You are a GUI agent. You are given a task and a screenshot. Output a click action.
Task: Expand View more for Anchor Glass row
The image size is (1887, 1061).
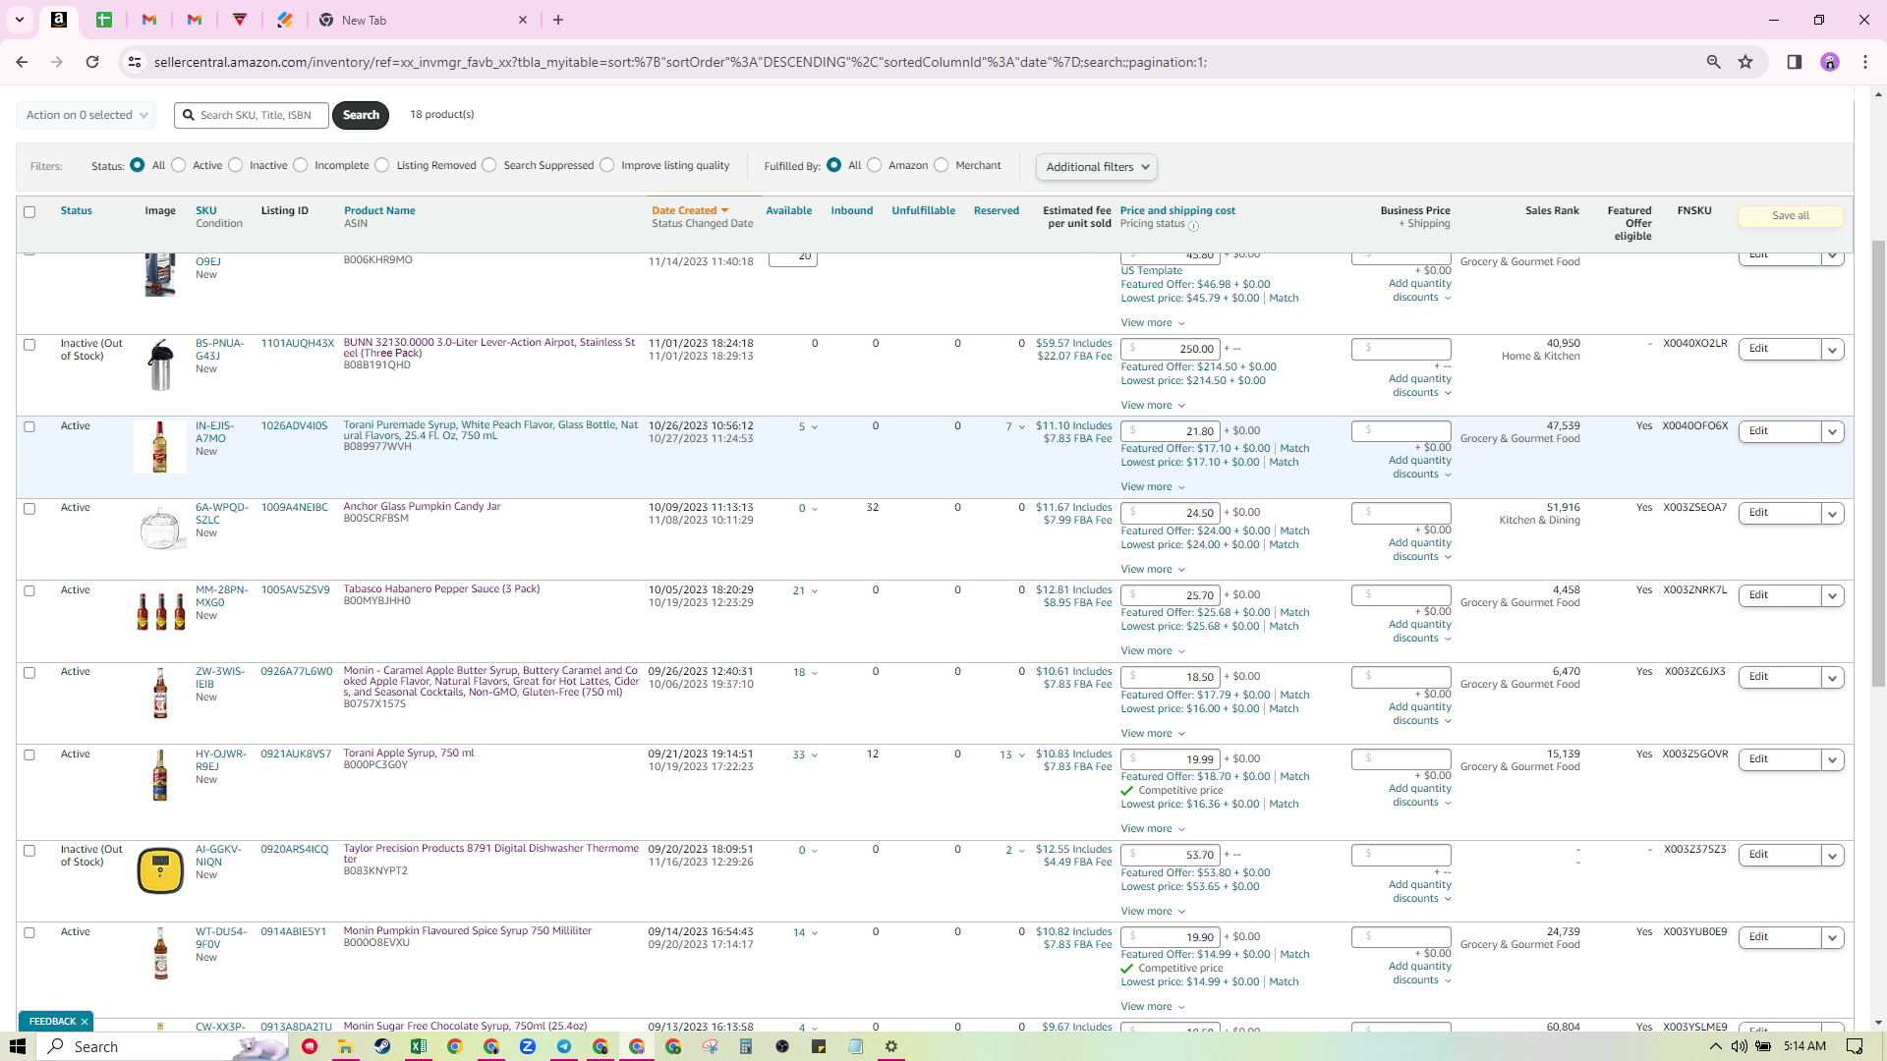[1153, 570]
